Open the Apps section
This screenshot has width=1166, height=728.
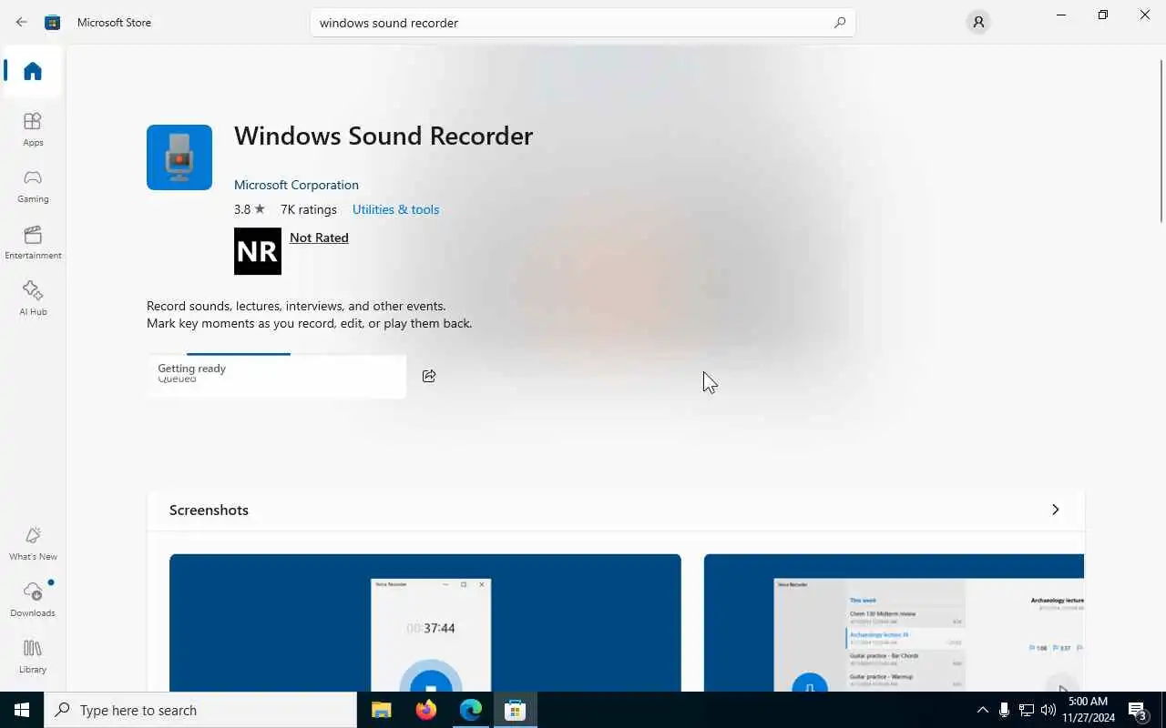33,129
